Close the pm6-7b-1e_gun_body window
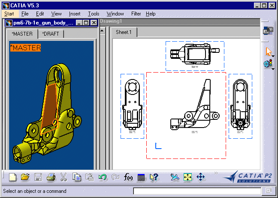Viewport: 278px width, 198px height. [94, 23]
